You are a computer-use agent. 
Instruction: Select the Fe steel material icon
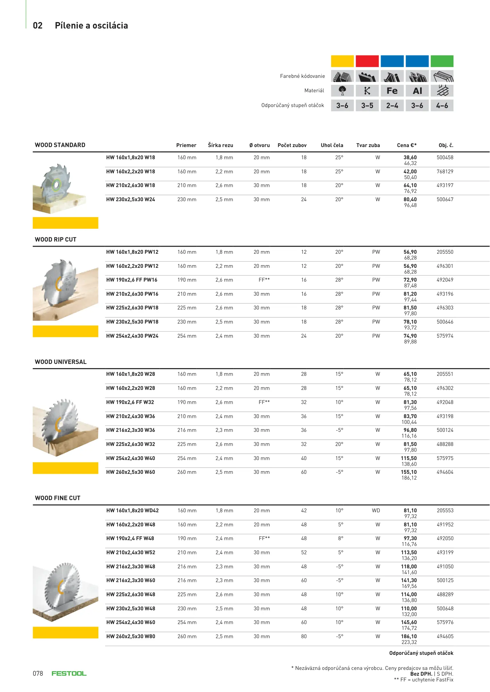coord(392,91)
